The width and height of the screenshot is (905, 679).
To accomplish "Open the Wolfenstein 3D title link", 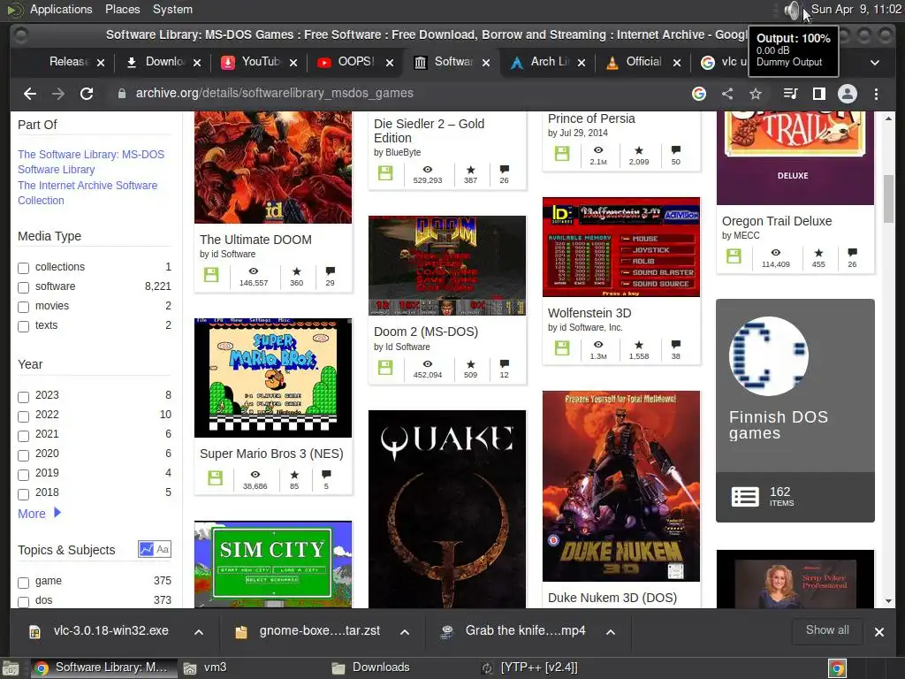I will point(589,313).
